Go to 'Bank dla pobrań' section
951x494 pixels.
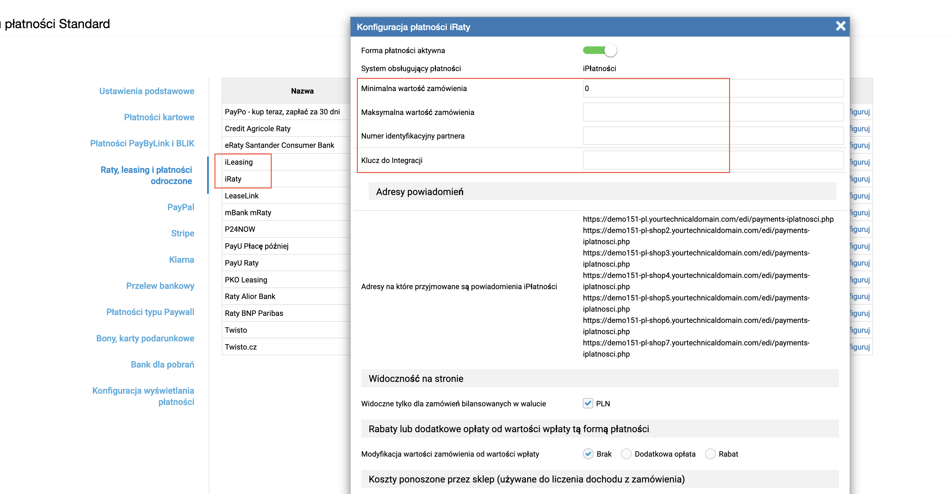(x=162, y=365)
